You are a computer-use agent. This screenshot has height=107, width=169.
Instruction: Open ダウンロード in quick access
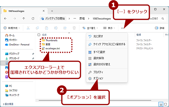12,58
